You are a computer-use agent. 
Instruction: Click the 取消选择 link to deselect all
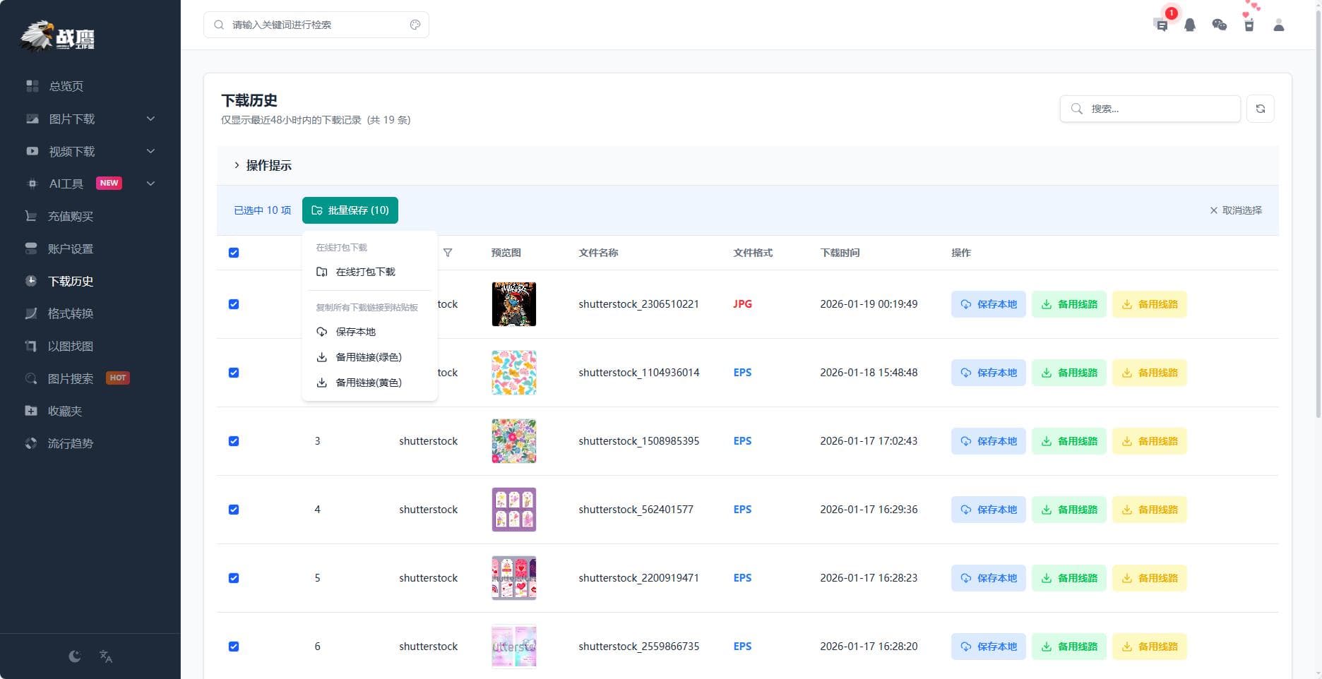[x=1236, y=210]
